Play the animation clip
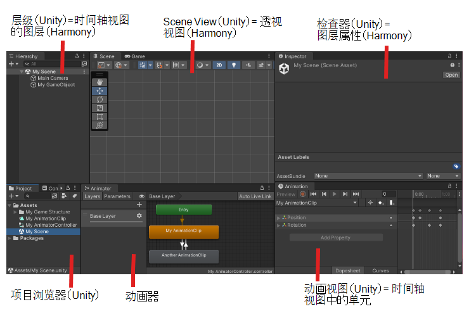The width and height of the screenshot is (469, 323). tap(335, 194)
